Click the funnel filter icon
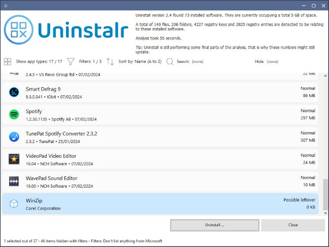Screen dimensions: 329x247 (71, 62)
